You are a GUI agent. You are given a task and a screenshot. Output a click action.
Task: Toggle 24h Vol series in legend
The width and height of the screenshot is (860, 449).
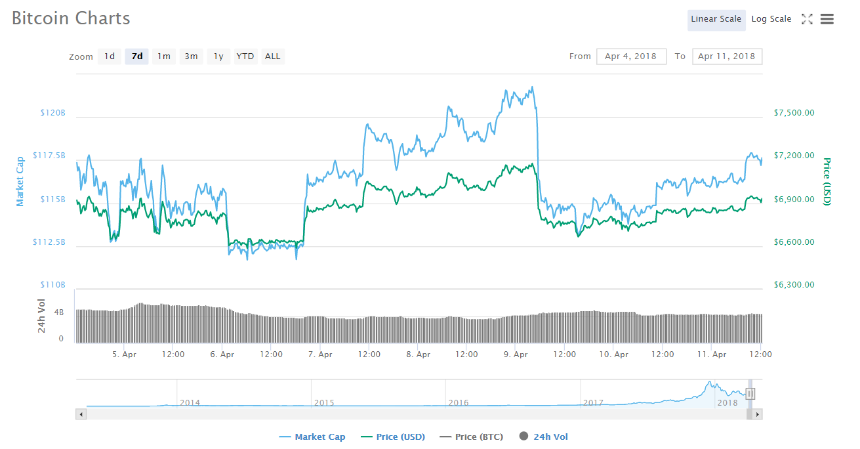tap(543, 437)
